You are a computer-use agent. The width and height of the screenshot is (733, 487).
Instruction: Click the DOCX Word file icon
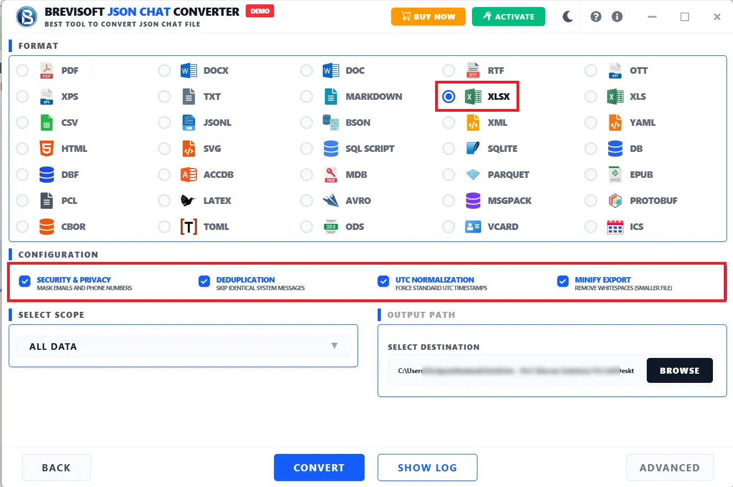[x=189, y=71]
